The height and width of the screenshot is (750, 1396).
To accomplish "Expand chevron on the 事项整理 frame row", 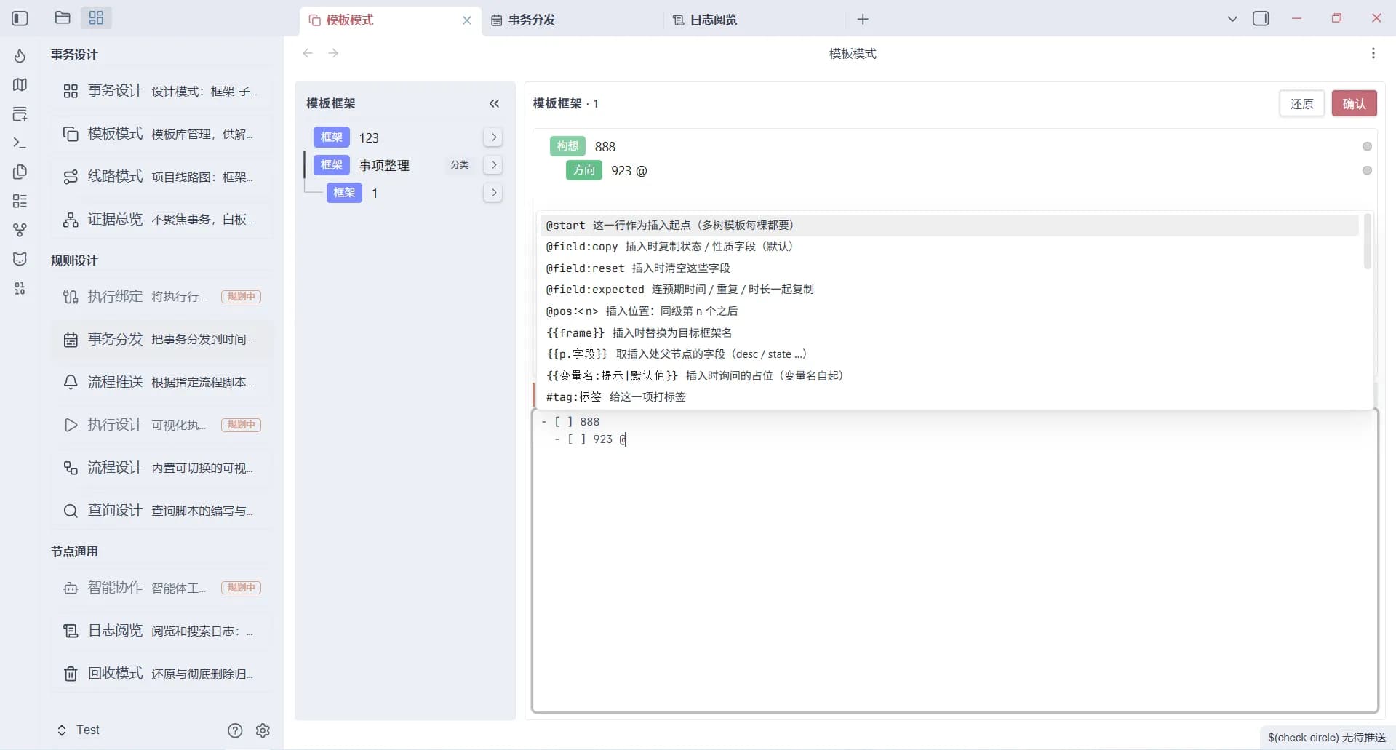I will pos(493,165).
